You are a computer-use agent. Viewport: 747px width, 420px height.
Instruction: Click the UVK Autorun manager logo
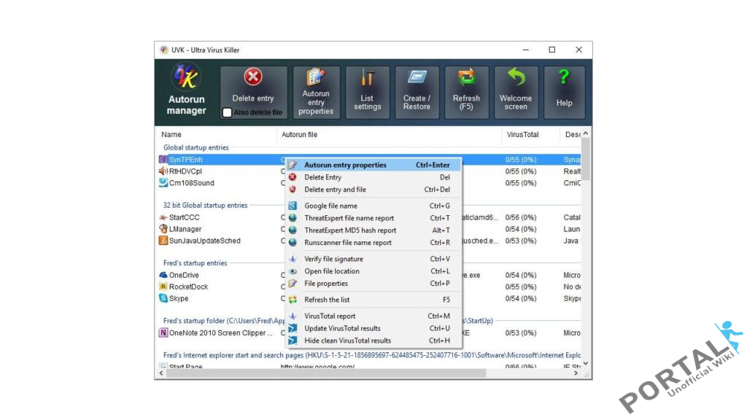(186, 77)
